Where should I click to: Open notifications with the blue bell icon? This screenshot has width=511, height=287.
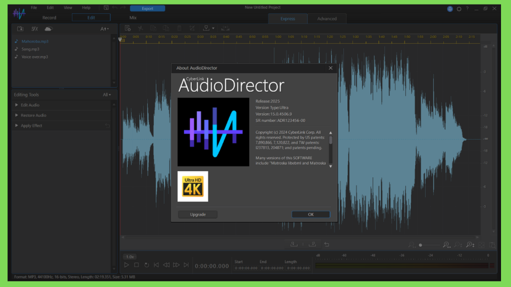tap(450, 9)
